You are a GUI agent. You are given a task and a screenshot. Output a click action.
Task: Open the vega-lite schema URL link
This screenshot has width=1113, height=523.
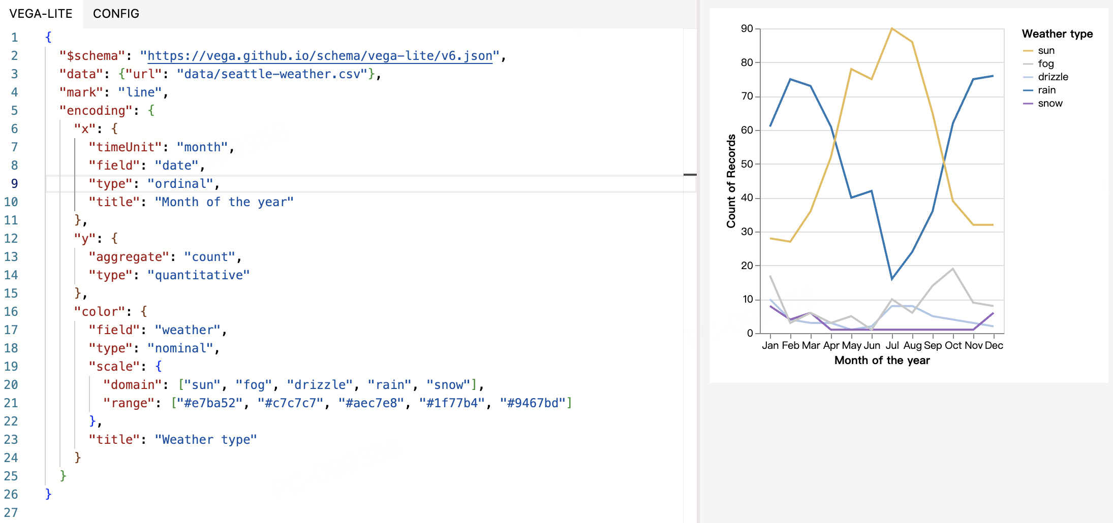point(320,56)
